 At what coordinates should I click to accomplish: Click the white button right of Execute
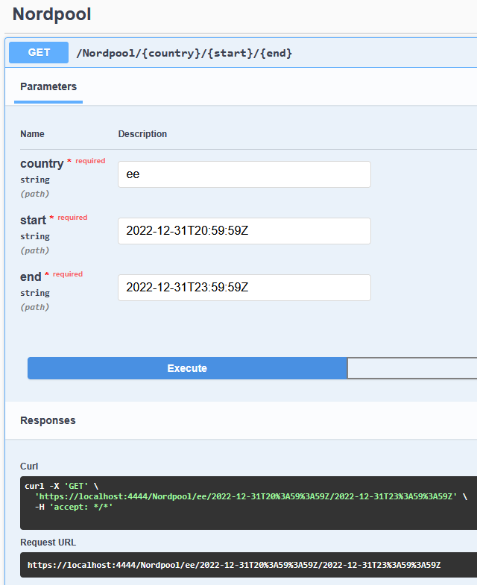pos(411,368)
